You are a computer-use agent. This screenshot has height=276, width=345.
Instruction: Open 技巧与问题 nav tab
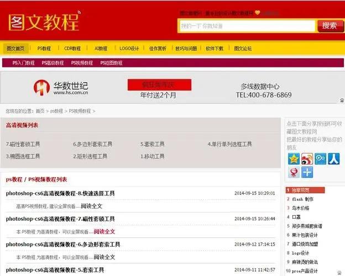click(x=186, y=49)
